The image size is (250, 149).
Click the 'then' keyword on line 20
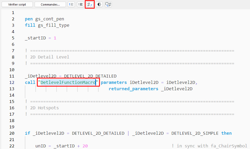point(226,133)
